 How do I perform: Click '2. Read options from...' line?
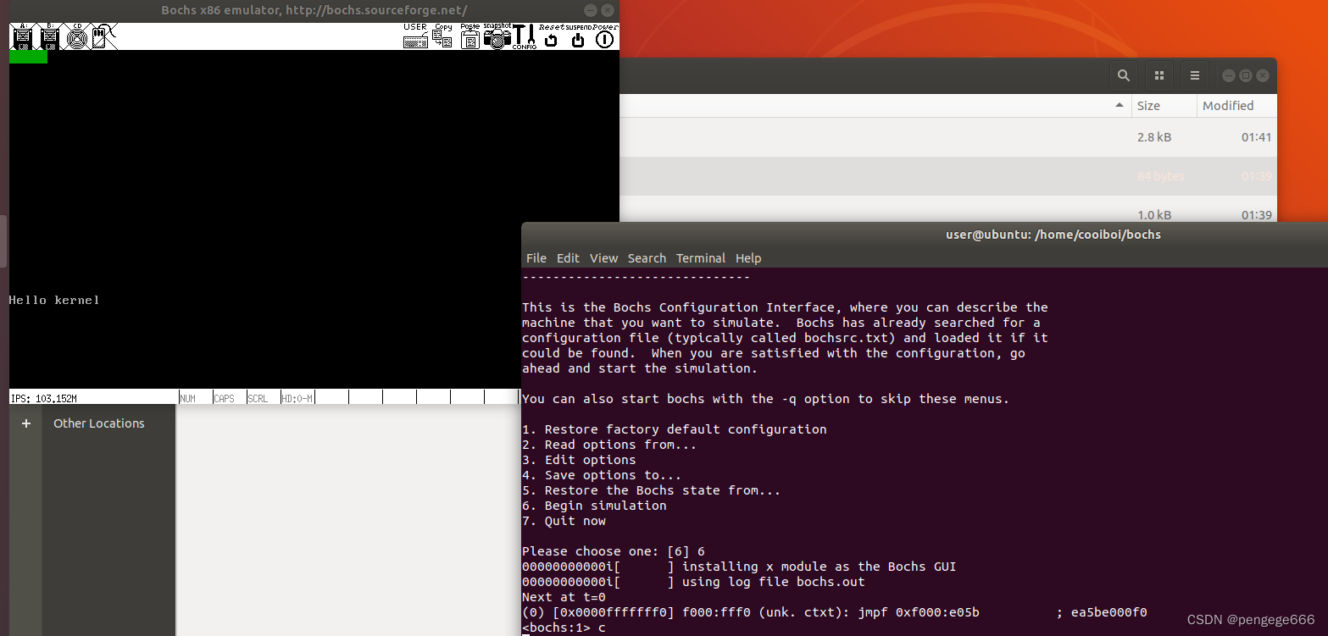tap(609, 445)
